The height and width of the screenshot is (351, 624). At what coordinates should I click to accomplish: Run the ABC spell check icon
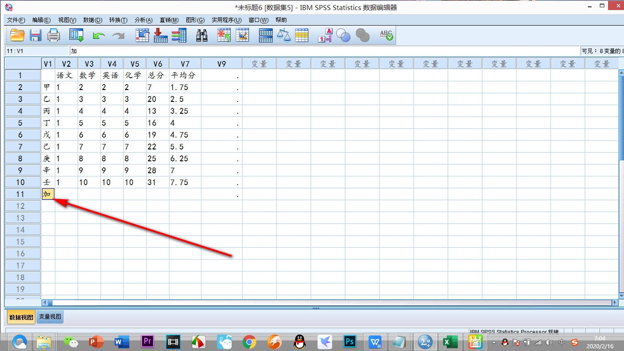click(386, 35)
